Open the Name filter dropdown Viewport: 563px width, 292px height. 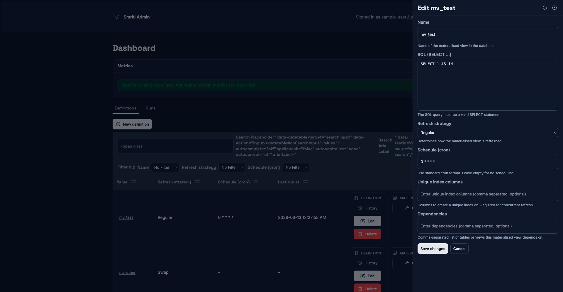pyautogui.click(x=165, y=167)
